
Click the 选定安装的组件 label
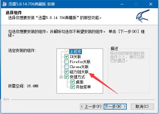coord(22,51)
